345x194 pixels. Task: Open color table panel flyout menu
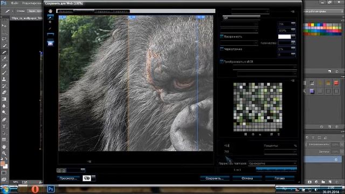(x=293, y=81)
